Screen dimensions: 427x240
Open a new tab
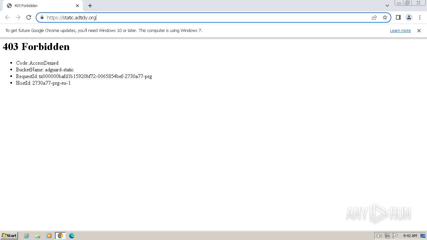(x=90, y=6)
